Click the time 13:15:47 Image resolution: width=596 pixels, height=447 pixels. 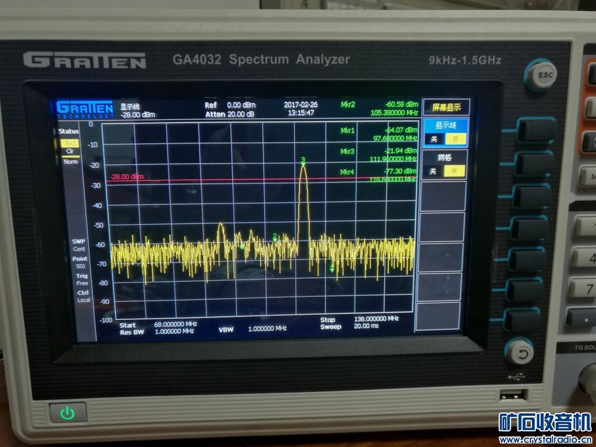301,113
